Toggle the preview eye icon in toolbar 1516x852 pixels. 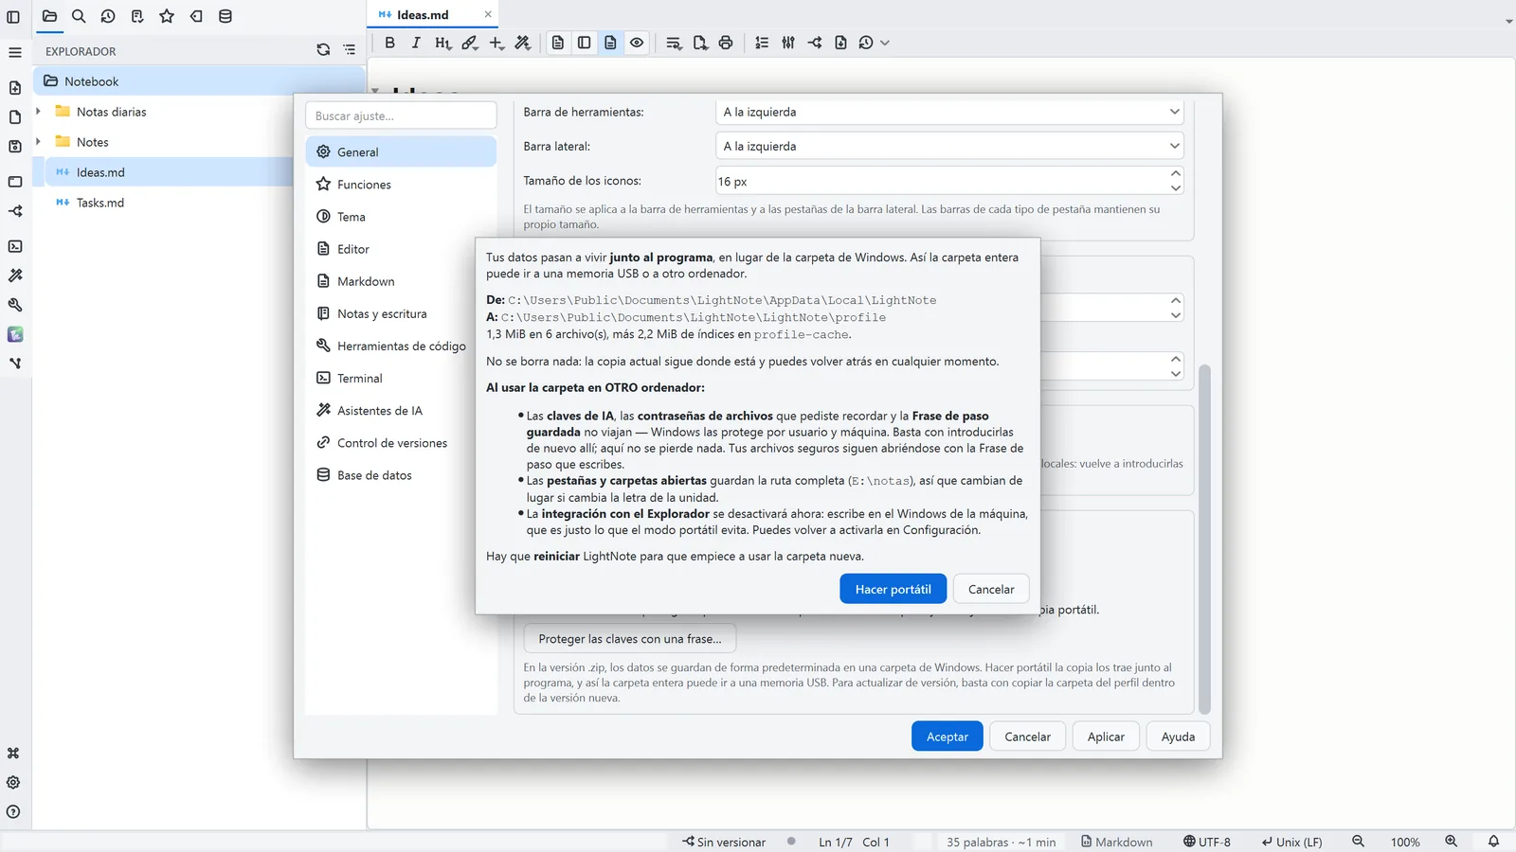tap(637, 43)
